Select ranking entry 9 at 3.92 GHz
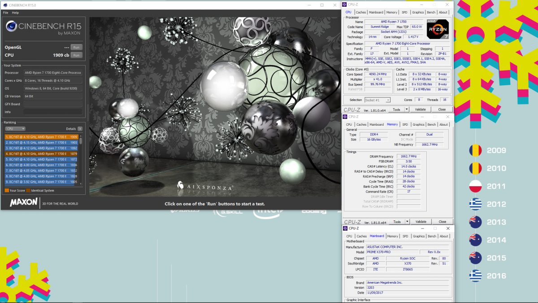The height and width of the screenshot is (303, 538). coord(42,182)
